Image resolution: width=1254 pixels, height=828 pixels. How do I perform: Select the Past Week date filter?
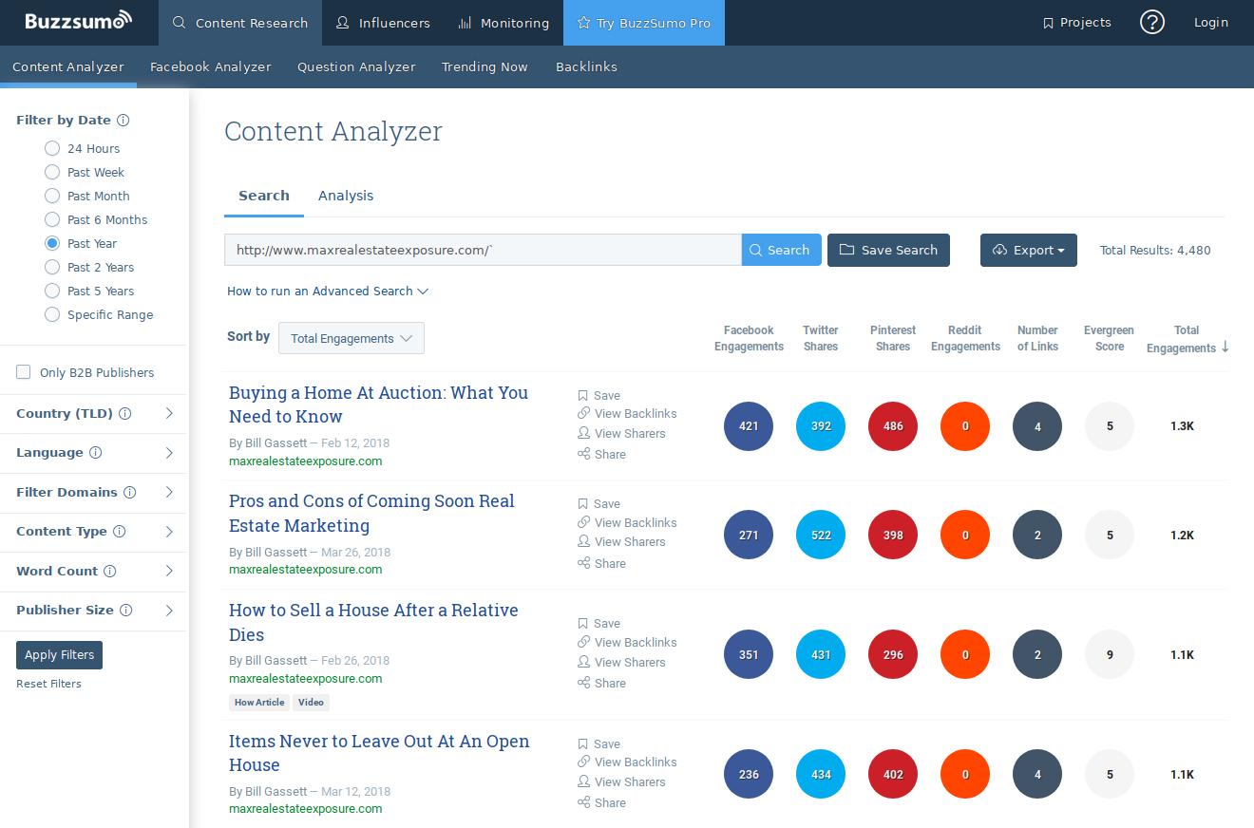click(x=52, y=173)
